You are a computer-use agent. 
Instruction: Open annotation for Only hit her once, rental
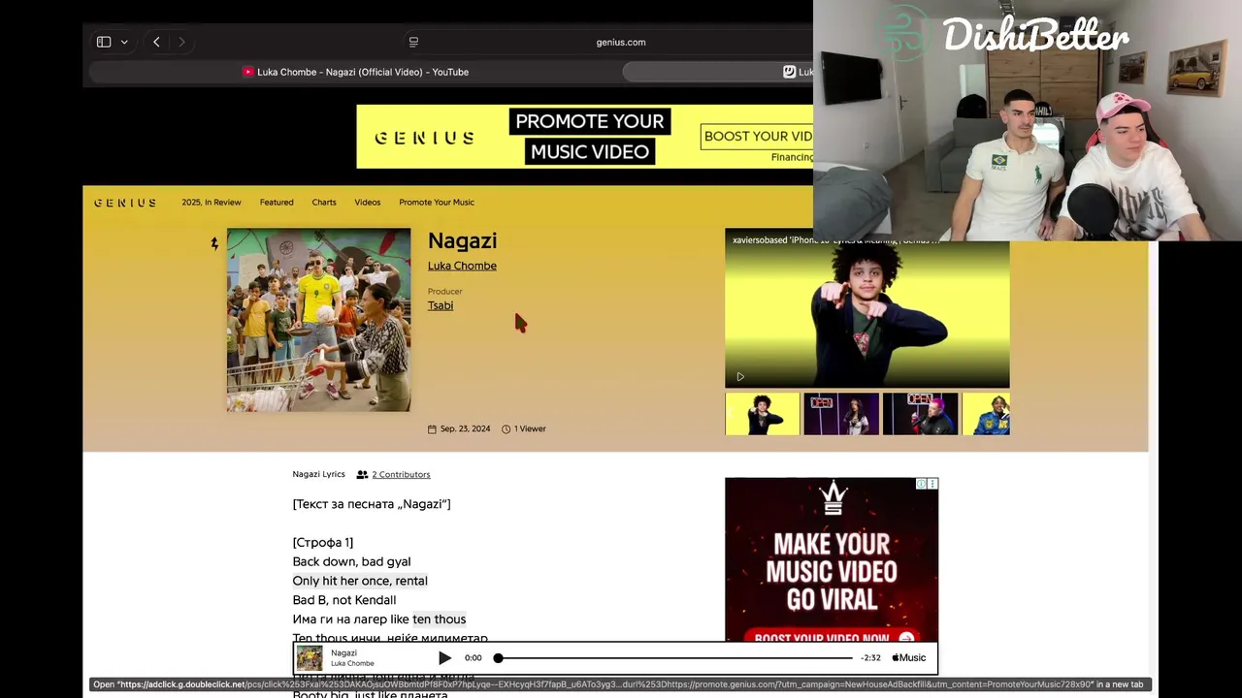[360, 581]
